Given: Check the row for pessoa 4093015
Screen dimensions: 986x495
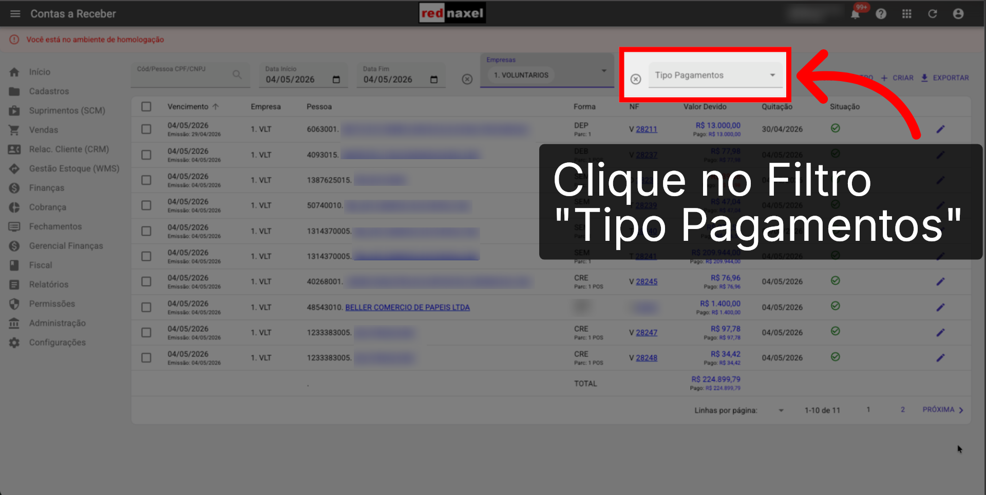Looking at the screenshot, I should [146, 155].
